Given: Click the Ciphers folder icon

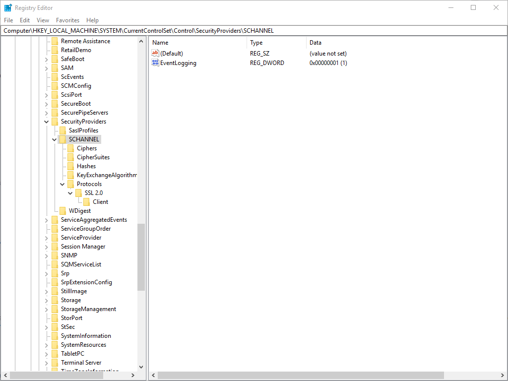Looking at the screenshot, I should pos(70,148).
